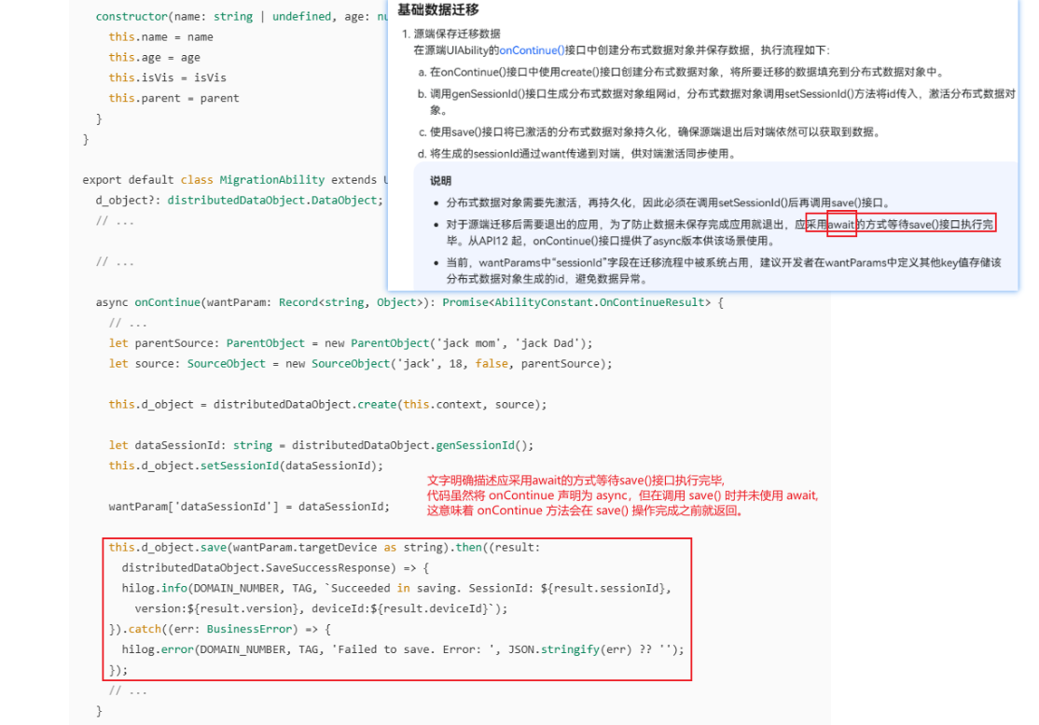The image size is (1039, 725).
Task: Open the onContinue() hyperlink in the documentation
Action: 532,50
